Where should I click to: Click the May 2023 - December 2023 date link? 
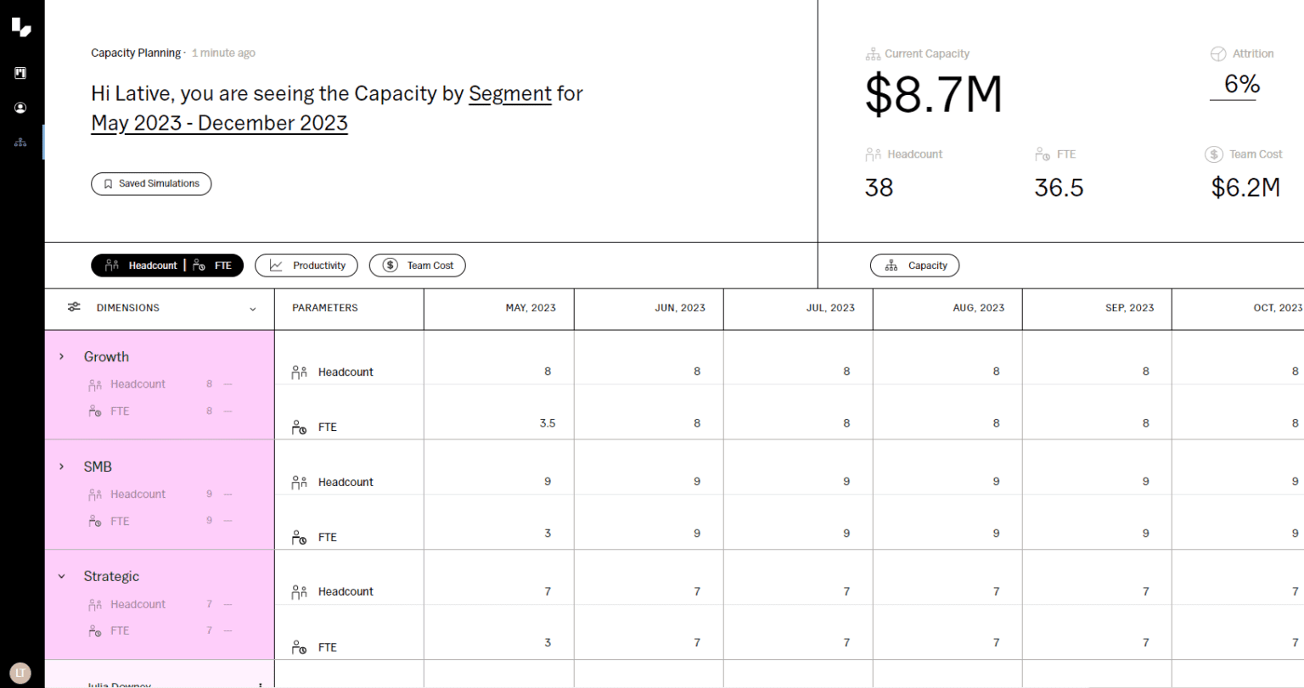pos(219,123)
